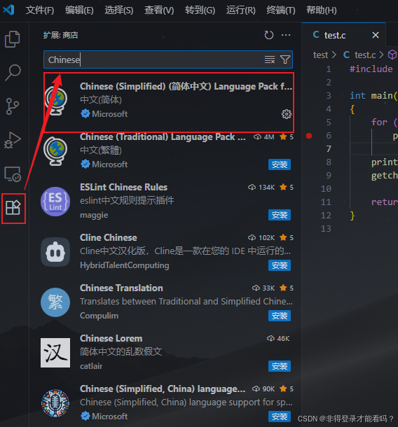398x427 pixels.
Task: Open the Search view in activity bar
Action: 13,72
